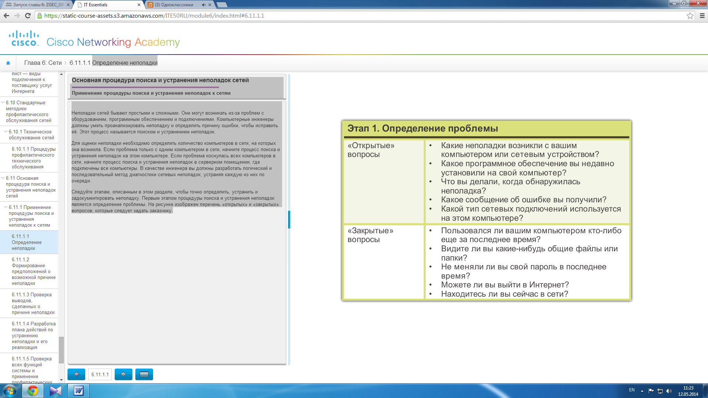
Task: Click heading Основная процедура поиска и устранения
Action: (x=160, y=80)
